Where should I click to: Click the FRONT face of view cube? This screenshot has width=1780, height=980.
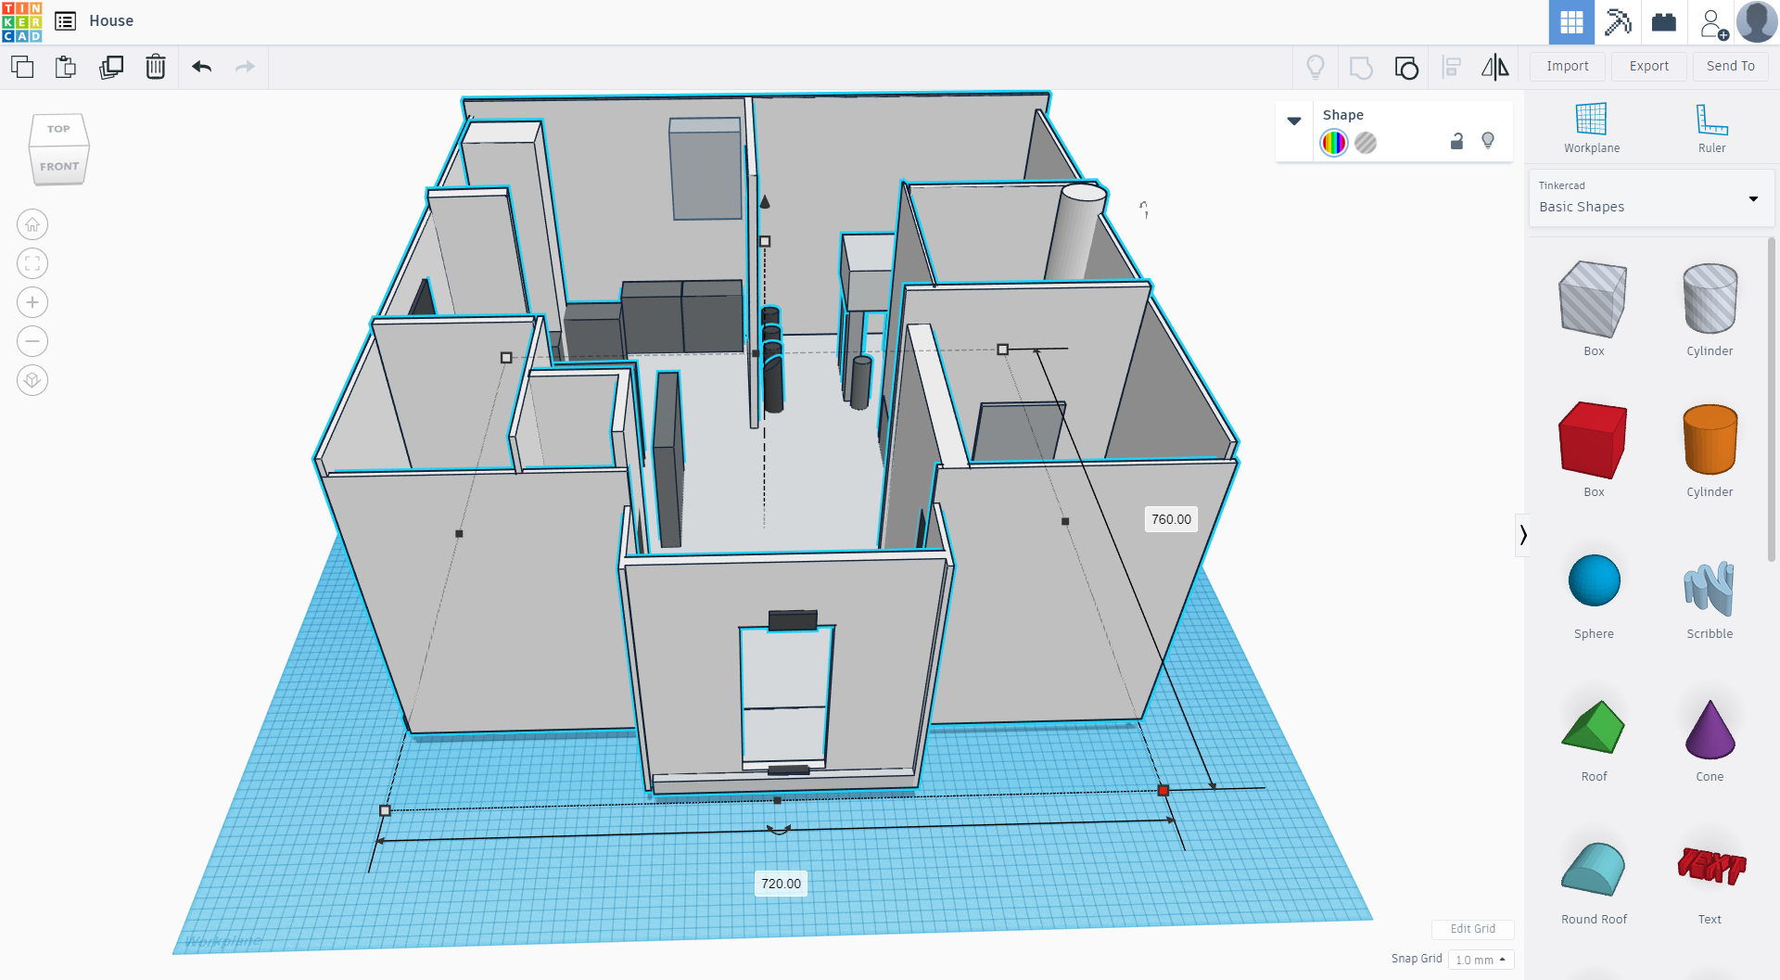[x=59, y=167]
